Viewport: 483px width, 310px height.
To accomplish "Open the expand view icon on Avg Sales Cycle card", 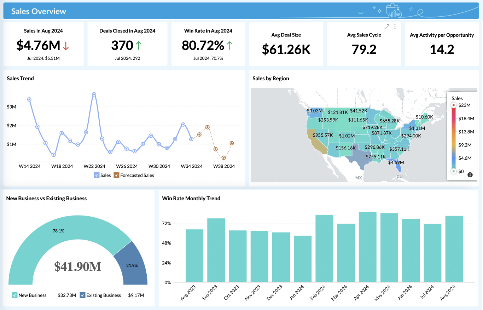I will (x=387, y=26).
